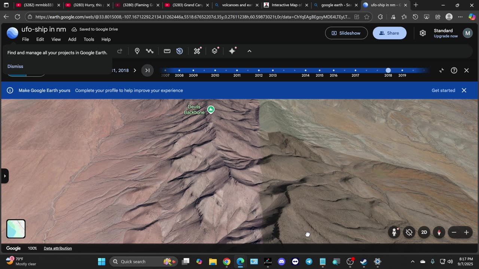Open a new browser tab

[416, 5]
